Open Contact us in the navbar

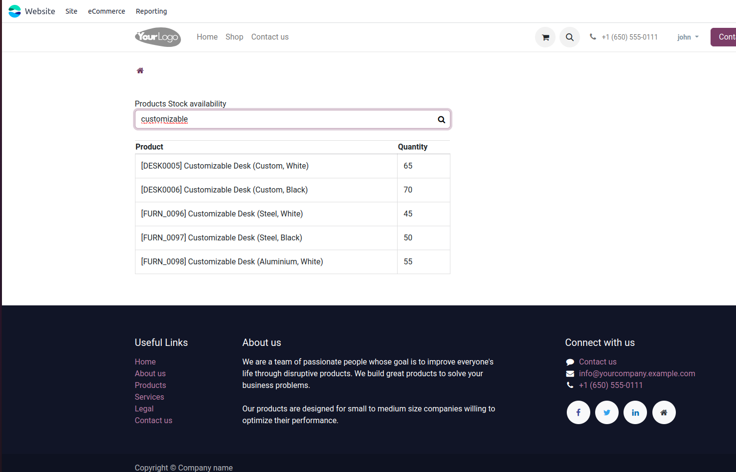(270, 37)
